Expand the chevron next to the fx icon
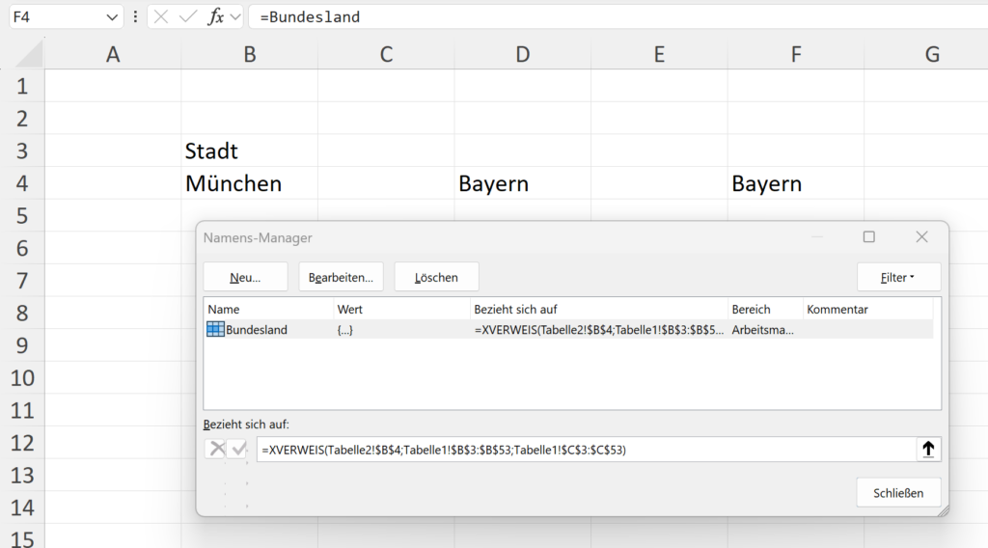This screenshot has height=548, width=988. (235, 16)
